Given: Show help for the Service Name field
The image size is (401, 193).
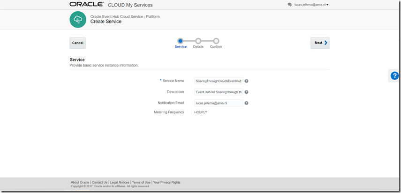Looking at the screenshot, I should point(247,81).
